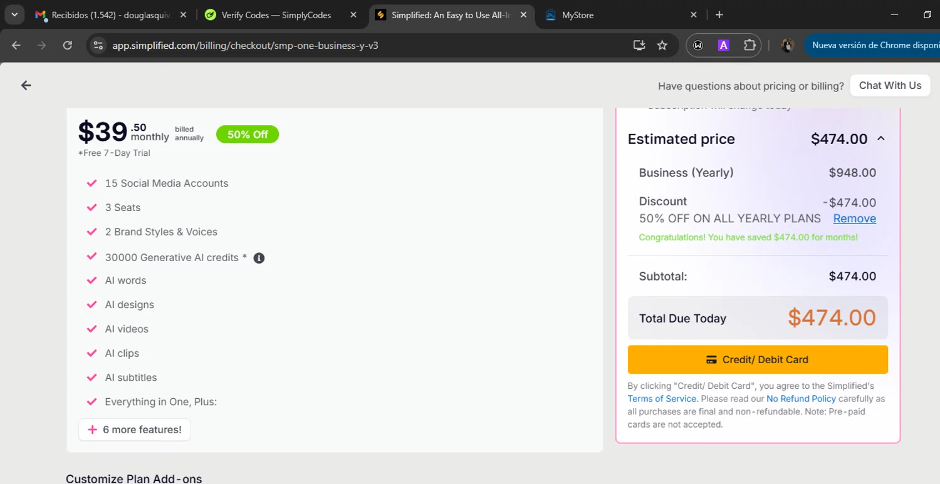The image size is (940, 484).
Task: Open a new browser tab
Action: (719, 14)
